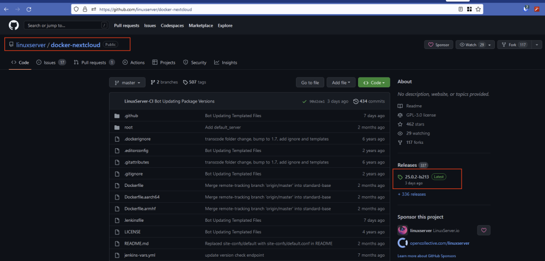This screenshot has width=545, height=261.
Task: Open Learn more about GitHub Sponsors link
Action: 427,256
